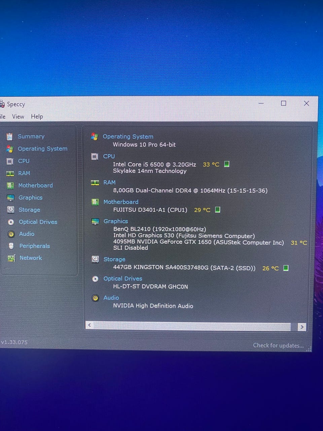Click the Audio speaker icon in summary panel
Image resolution: width=323 pixels, height=431 pixels.
pos(96,298)
